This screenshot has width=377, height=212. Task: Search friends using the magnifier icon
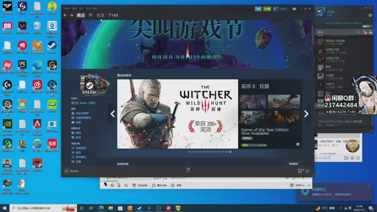pyautogui.click(x=358, y=32)
